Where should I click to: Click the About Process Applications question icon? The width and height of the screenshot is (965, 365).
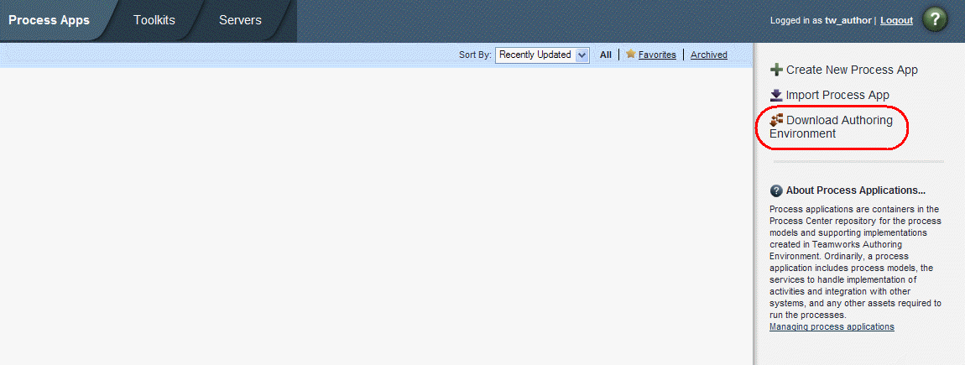coord(777,190)
